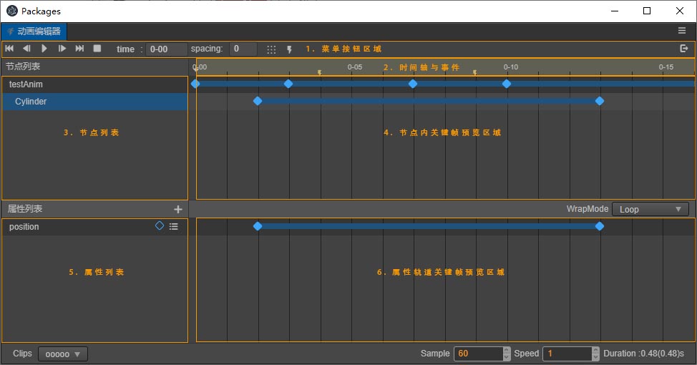Jump to first frame of animation
Image resolution: width=697 pixels, height=365 pixels.
[9, 49]
